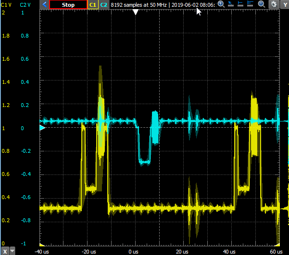Viewport: 289px width, 255px height.
Task: Click the cyan negative pulse on C2 trace
Action: (x=144, y=146)
